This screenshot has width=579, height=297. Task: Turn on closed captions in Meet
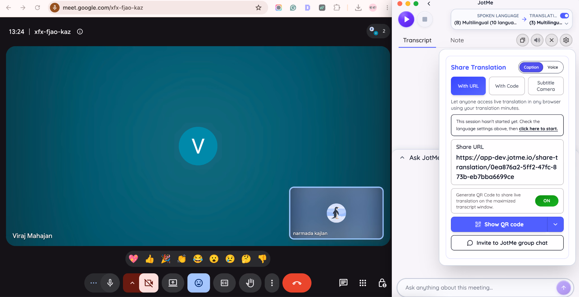tap(224, 283)
